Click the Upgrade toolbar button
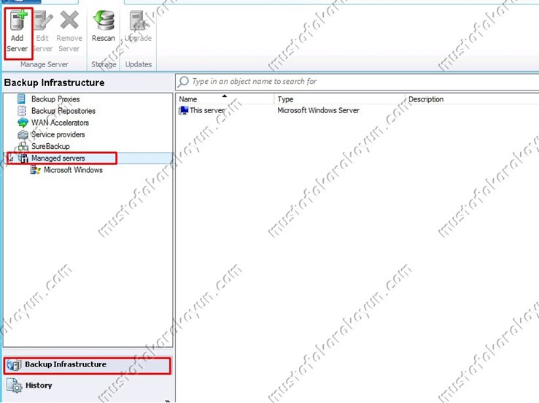This screenshot has width=539, height=403. click(138, 28)
